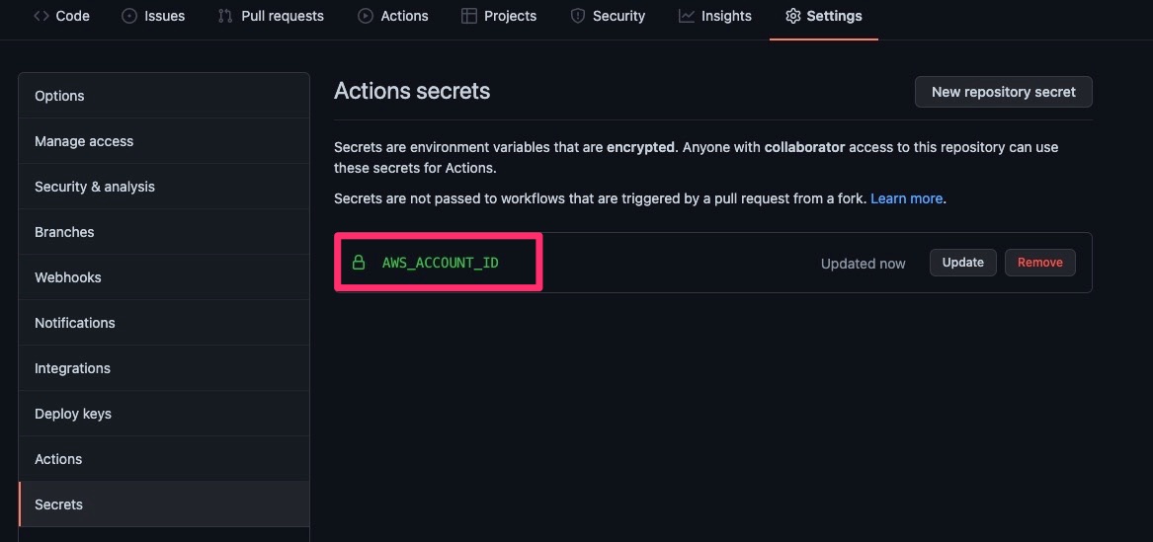Update the AWS_ACCOUNT_ID secret
1153x542 pixels.
pos(962,263)
